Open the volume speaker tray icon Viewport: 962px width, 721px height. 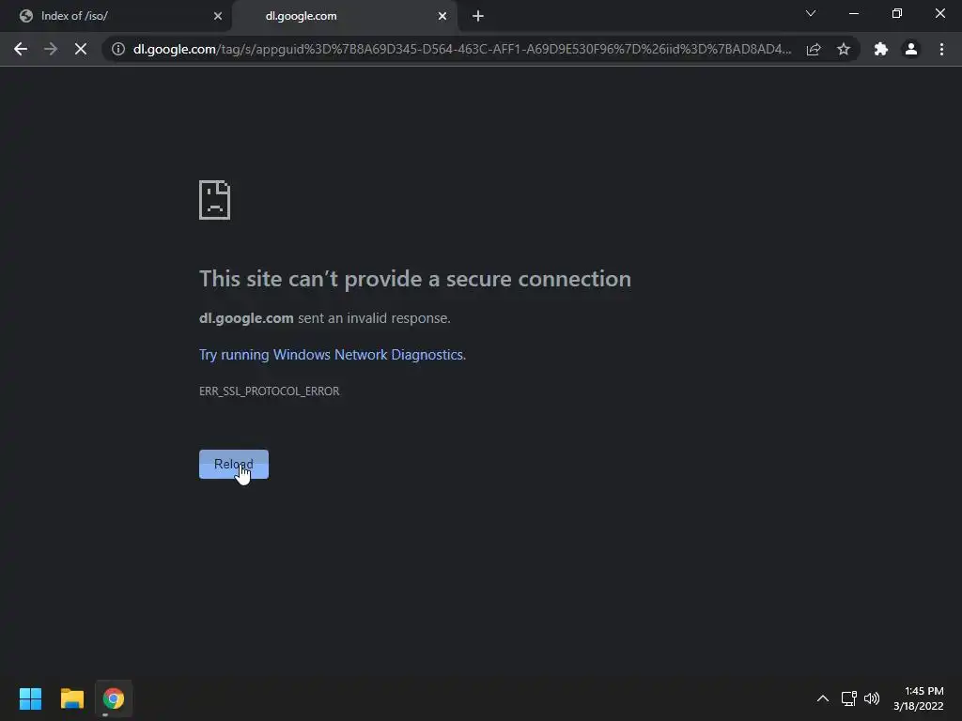coord(872,698)
